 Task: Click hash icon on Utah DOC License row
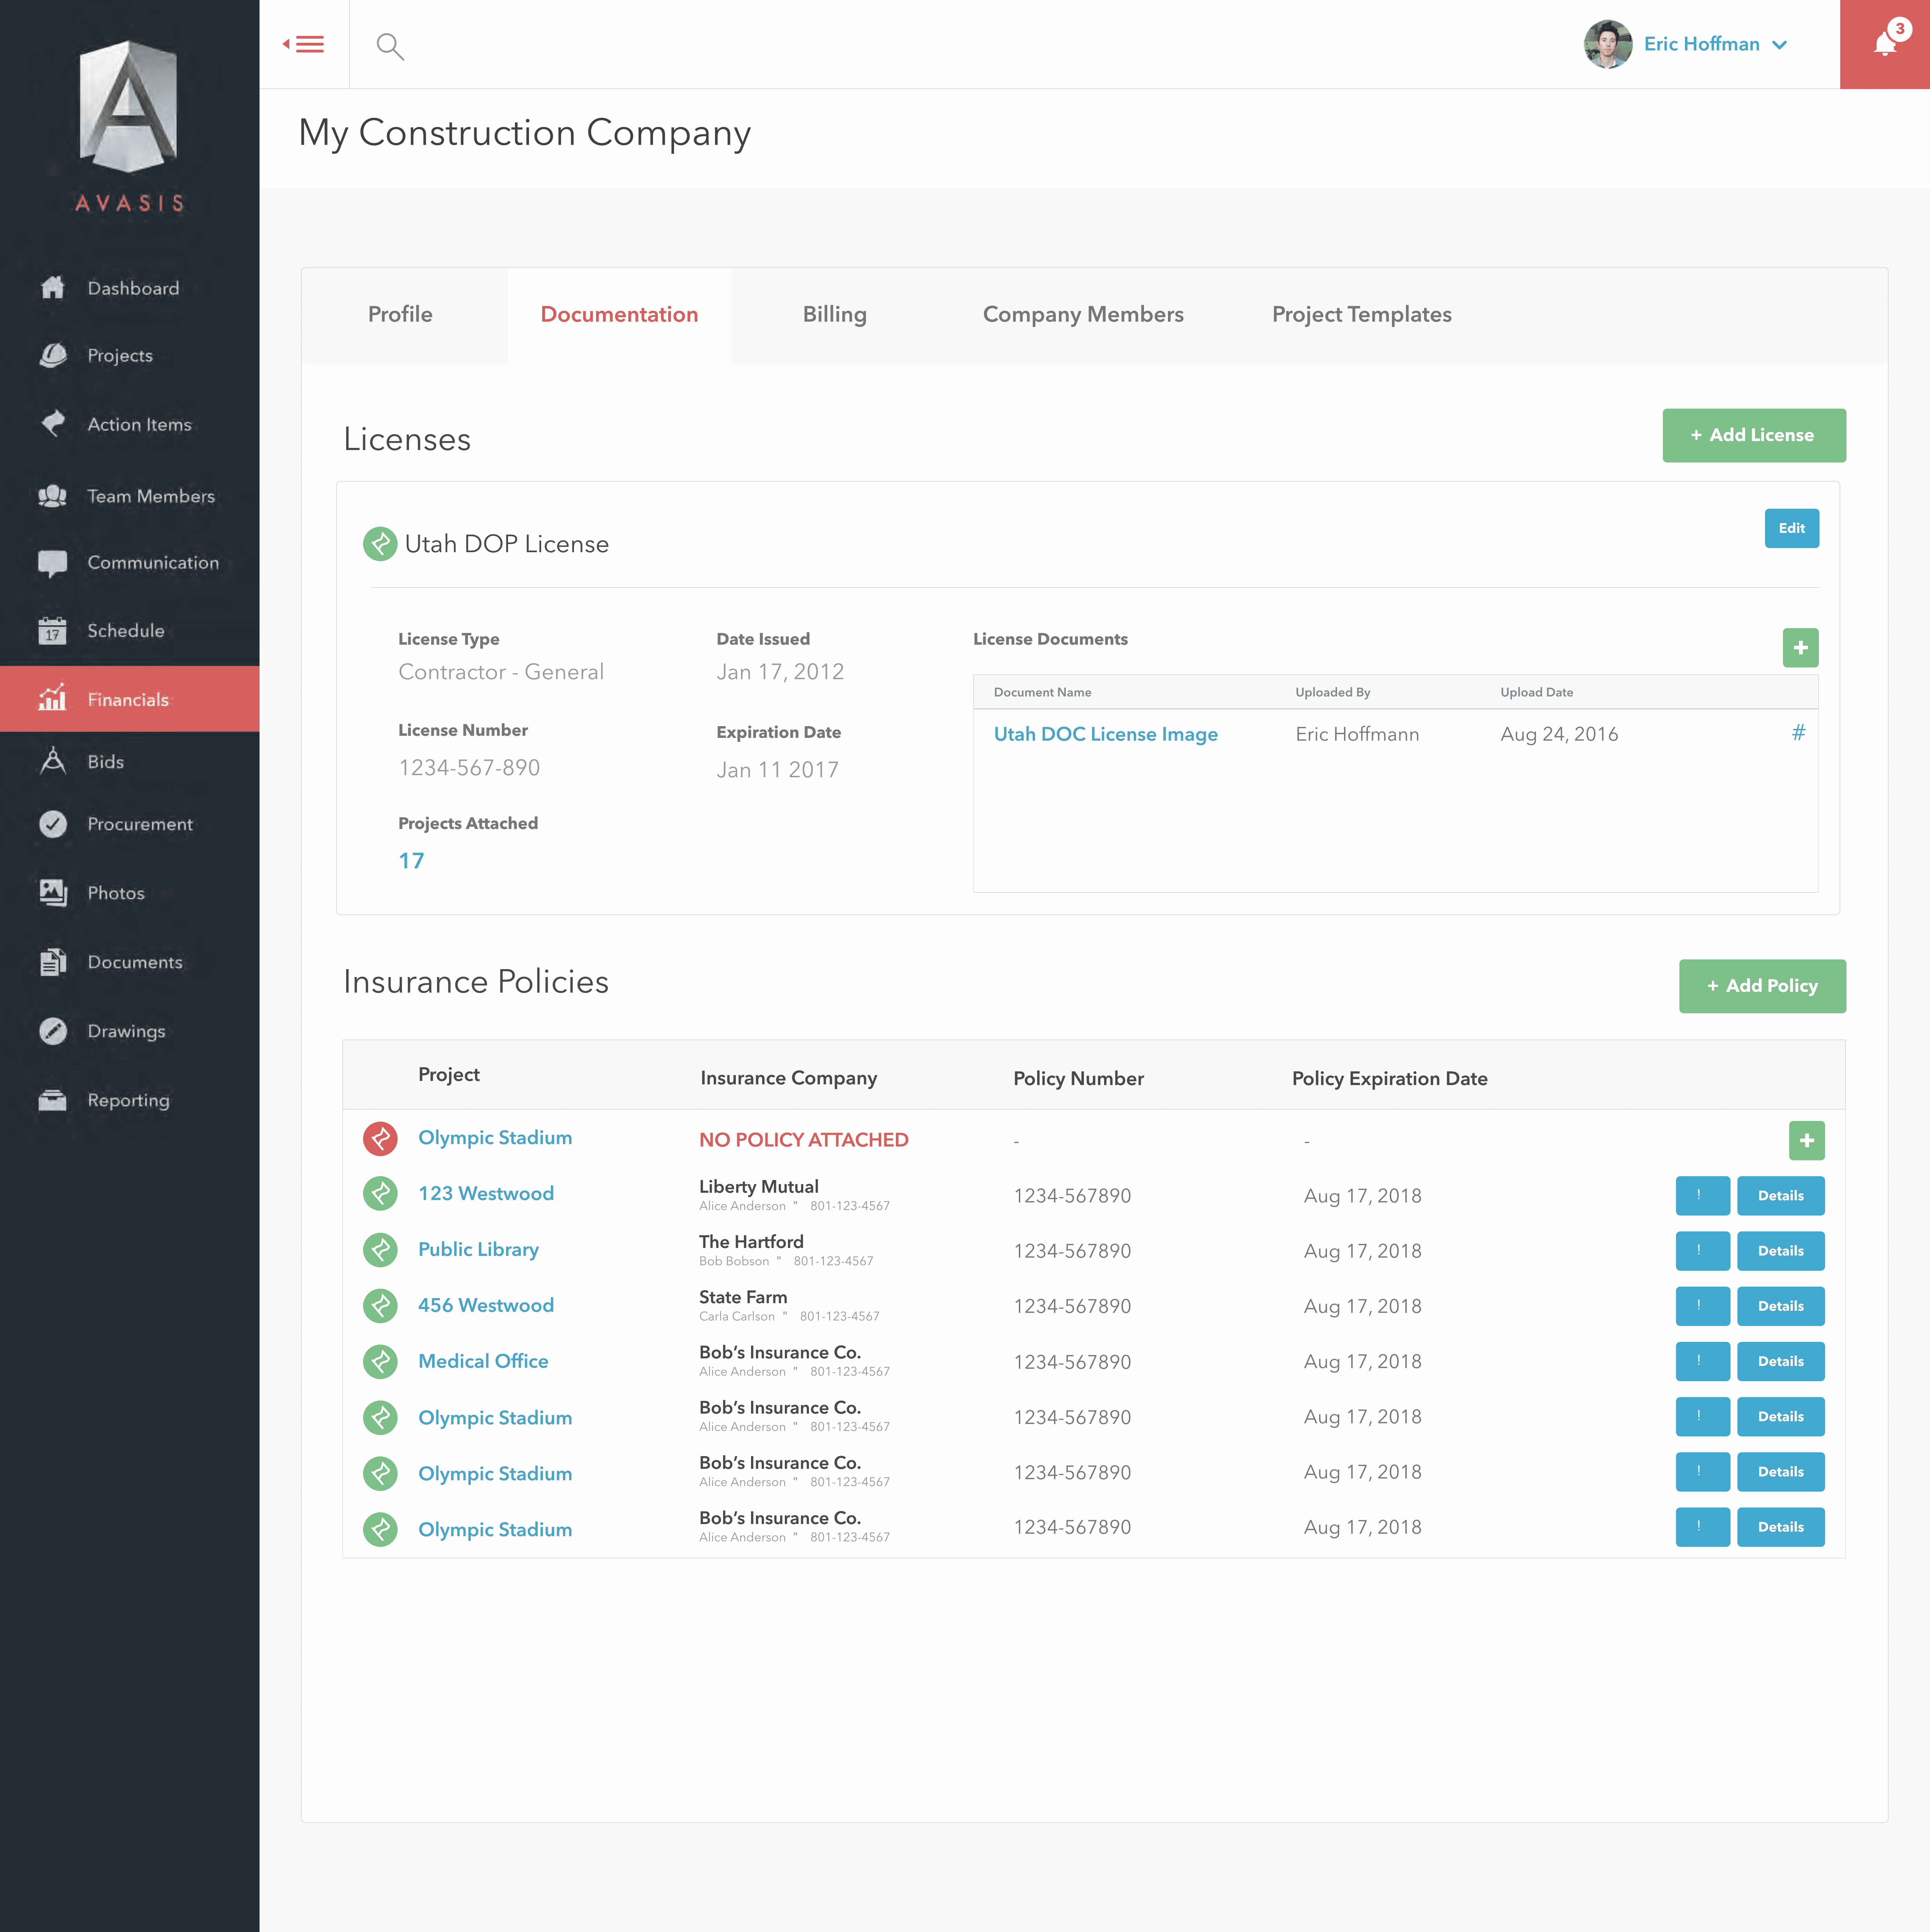[1798, 733]
